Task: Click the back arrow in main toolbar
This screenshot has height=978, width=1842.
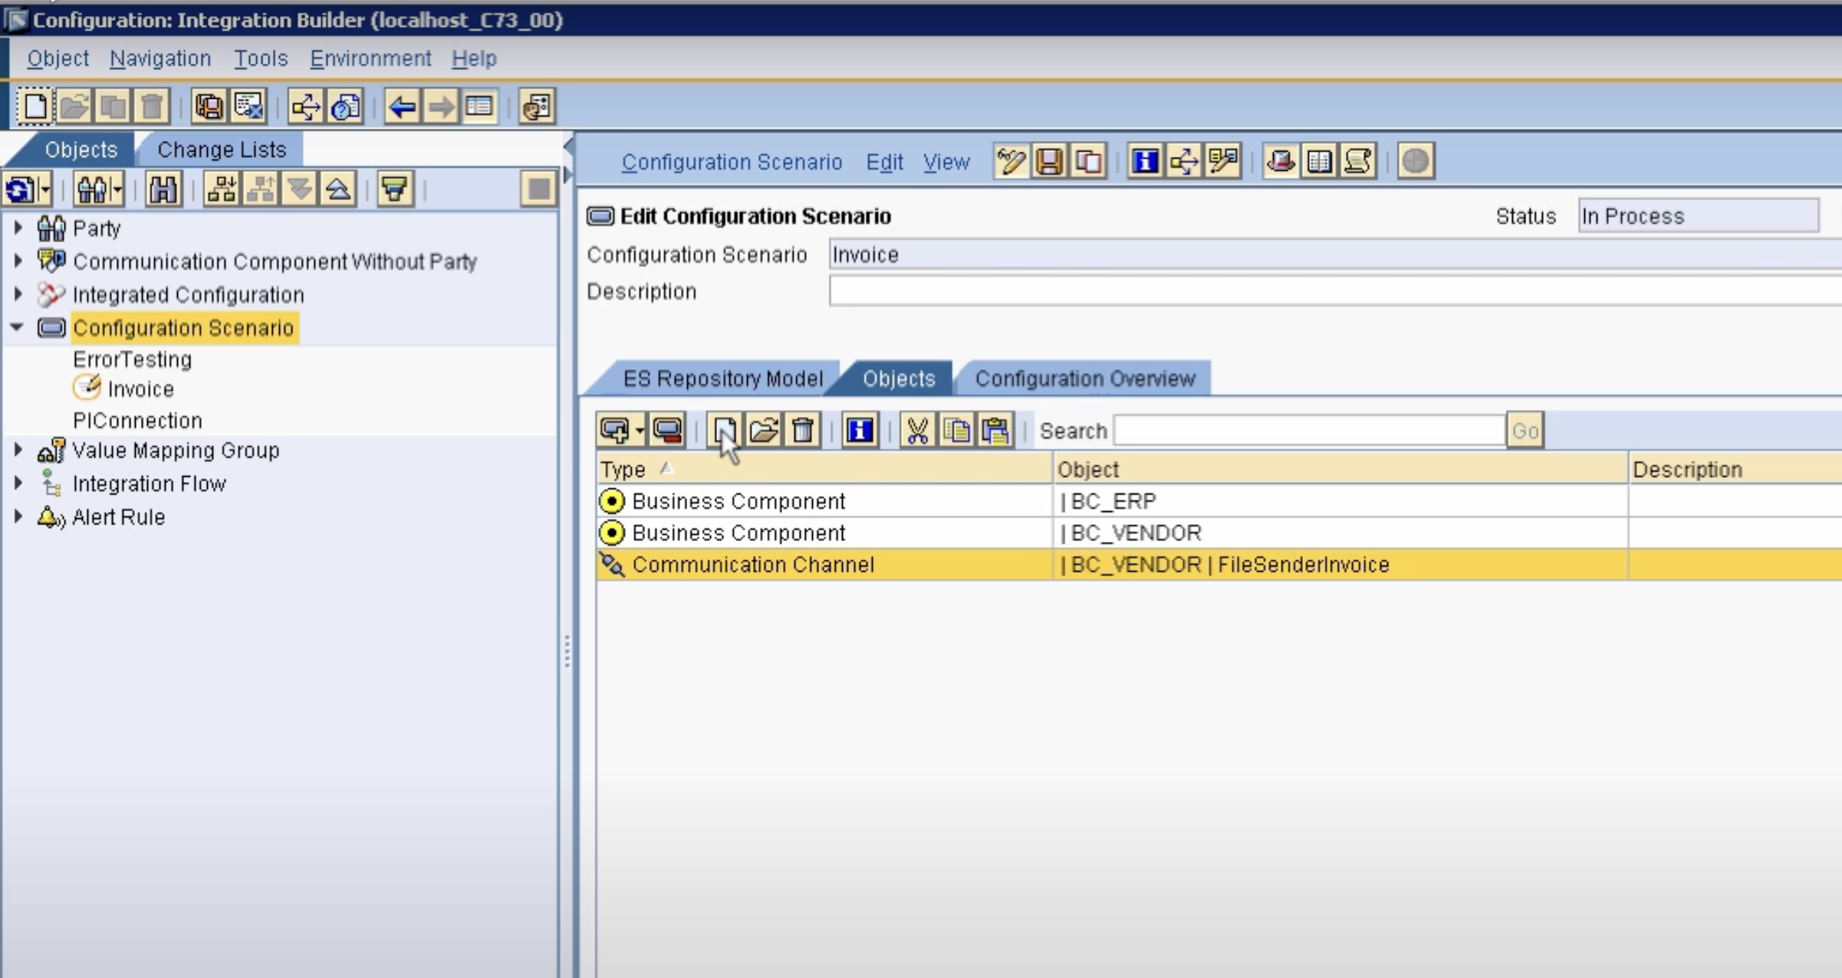Action: (x=402, y=107)
